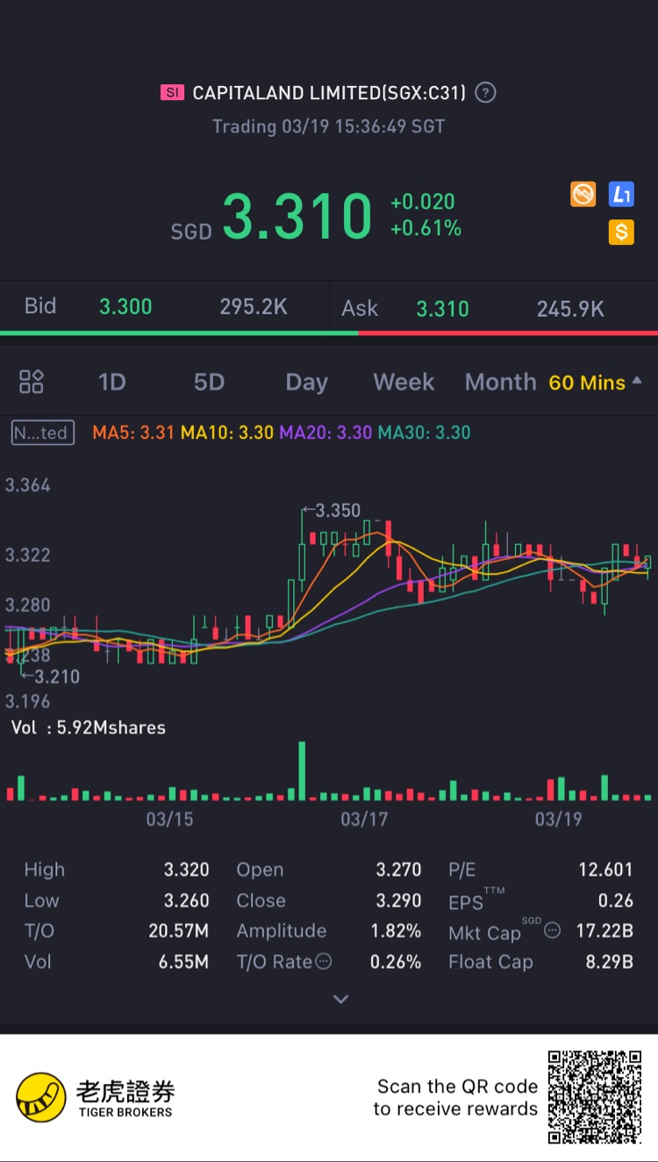Tap the T/O Rate info icon
The image size is (658, 1162).
tap(324, 961)
